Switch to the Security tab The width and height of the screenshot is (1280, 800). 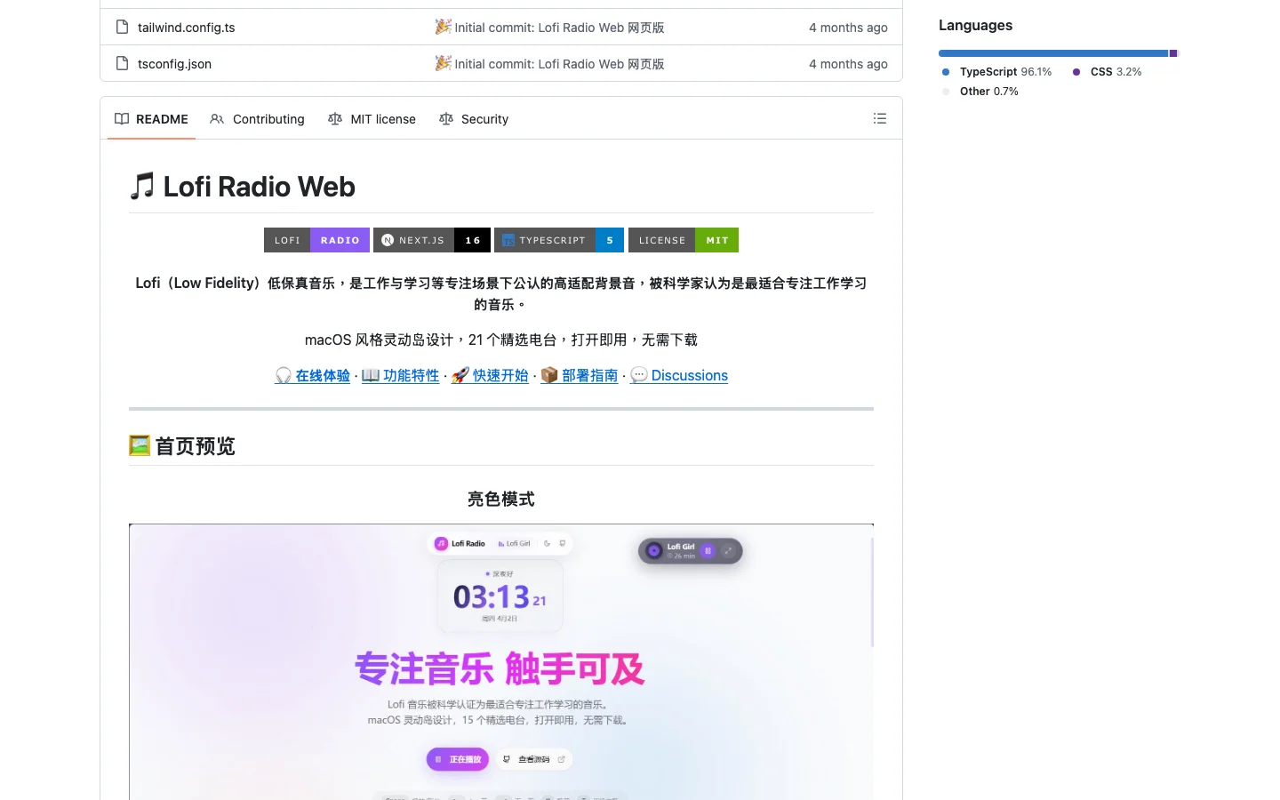[x=474, y=119]
